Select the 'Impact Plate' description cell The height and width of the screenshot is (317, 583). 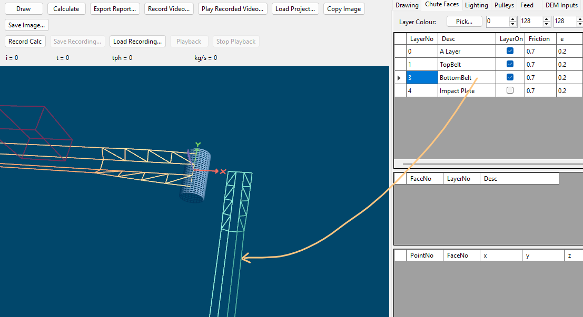point(467,90)
